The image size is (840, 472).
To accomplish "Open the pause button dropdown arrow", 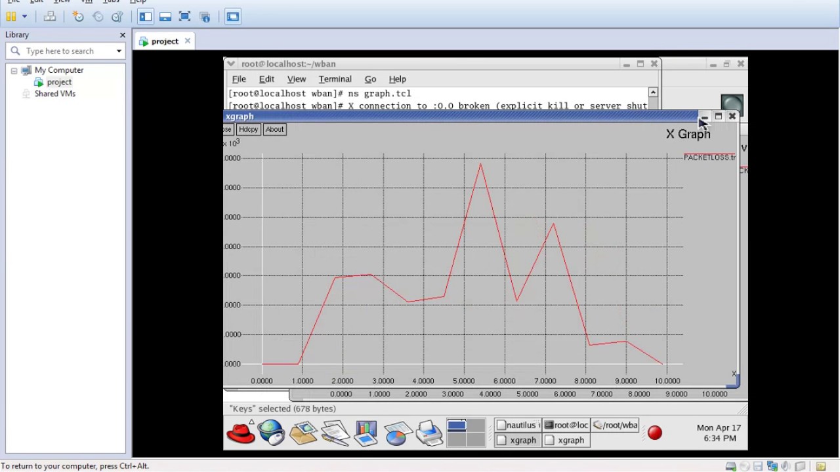I will (24, 16).
